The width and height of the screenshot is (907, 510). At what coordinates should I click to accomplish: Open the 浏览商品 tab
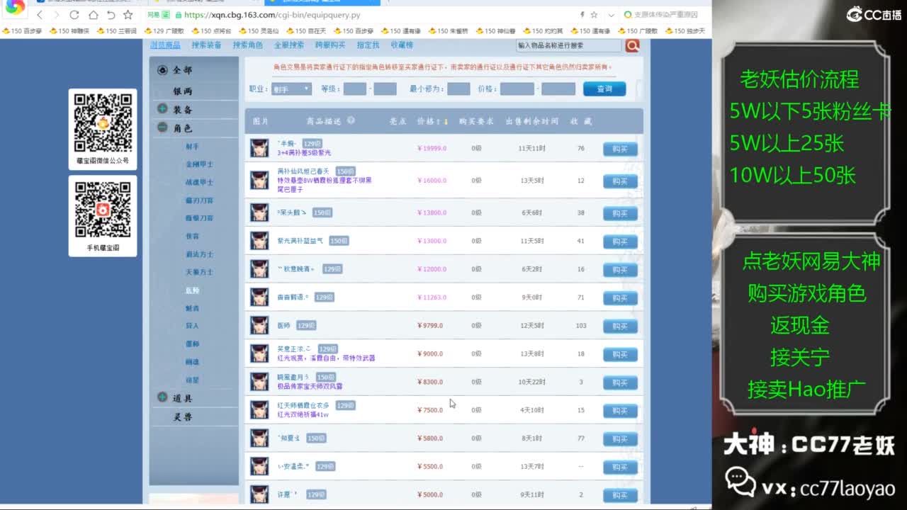165,45
